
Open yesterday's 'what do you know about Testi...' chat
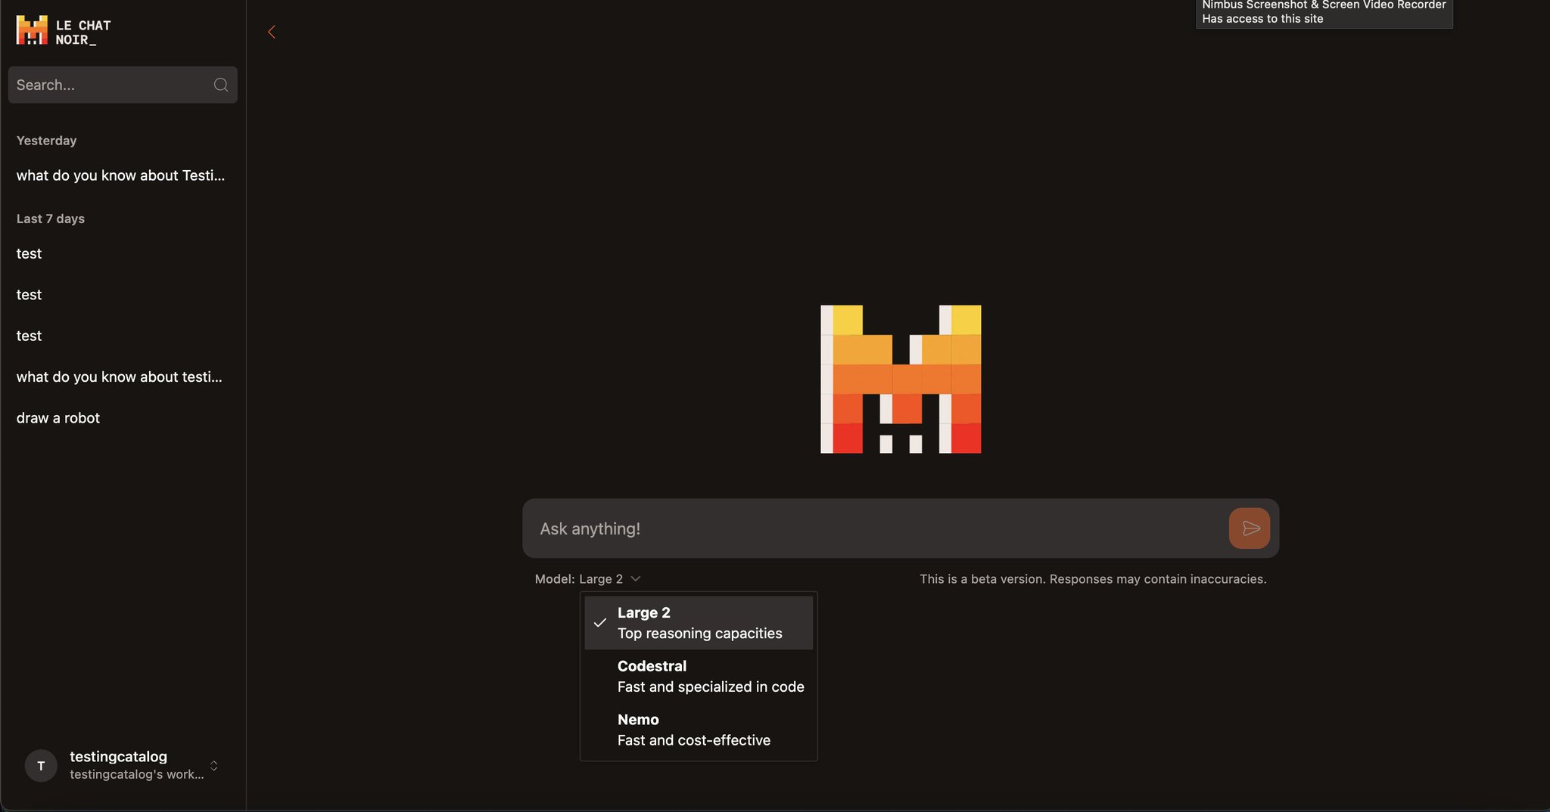(x=121, y=175)
